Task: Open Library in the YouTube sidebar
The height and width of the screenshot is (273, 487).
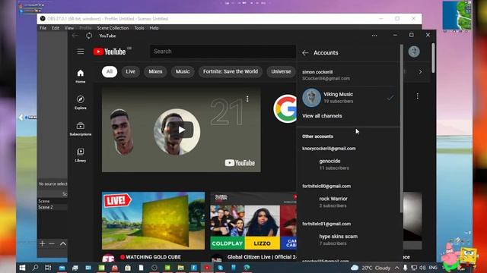Action: pyautogui.click(x=81, y=155)
